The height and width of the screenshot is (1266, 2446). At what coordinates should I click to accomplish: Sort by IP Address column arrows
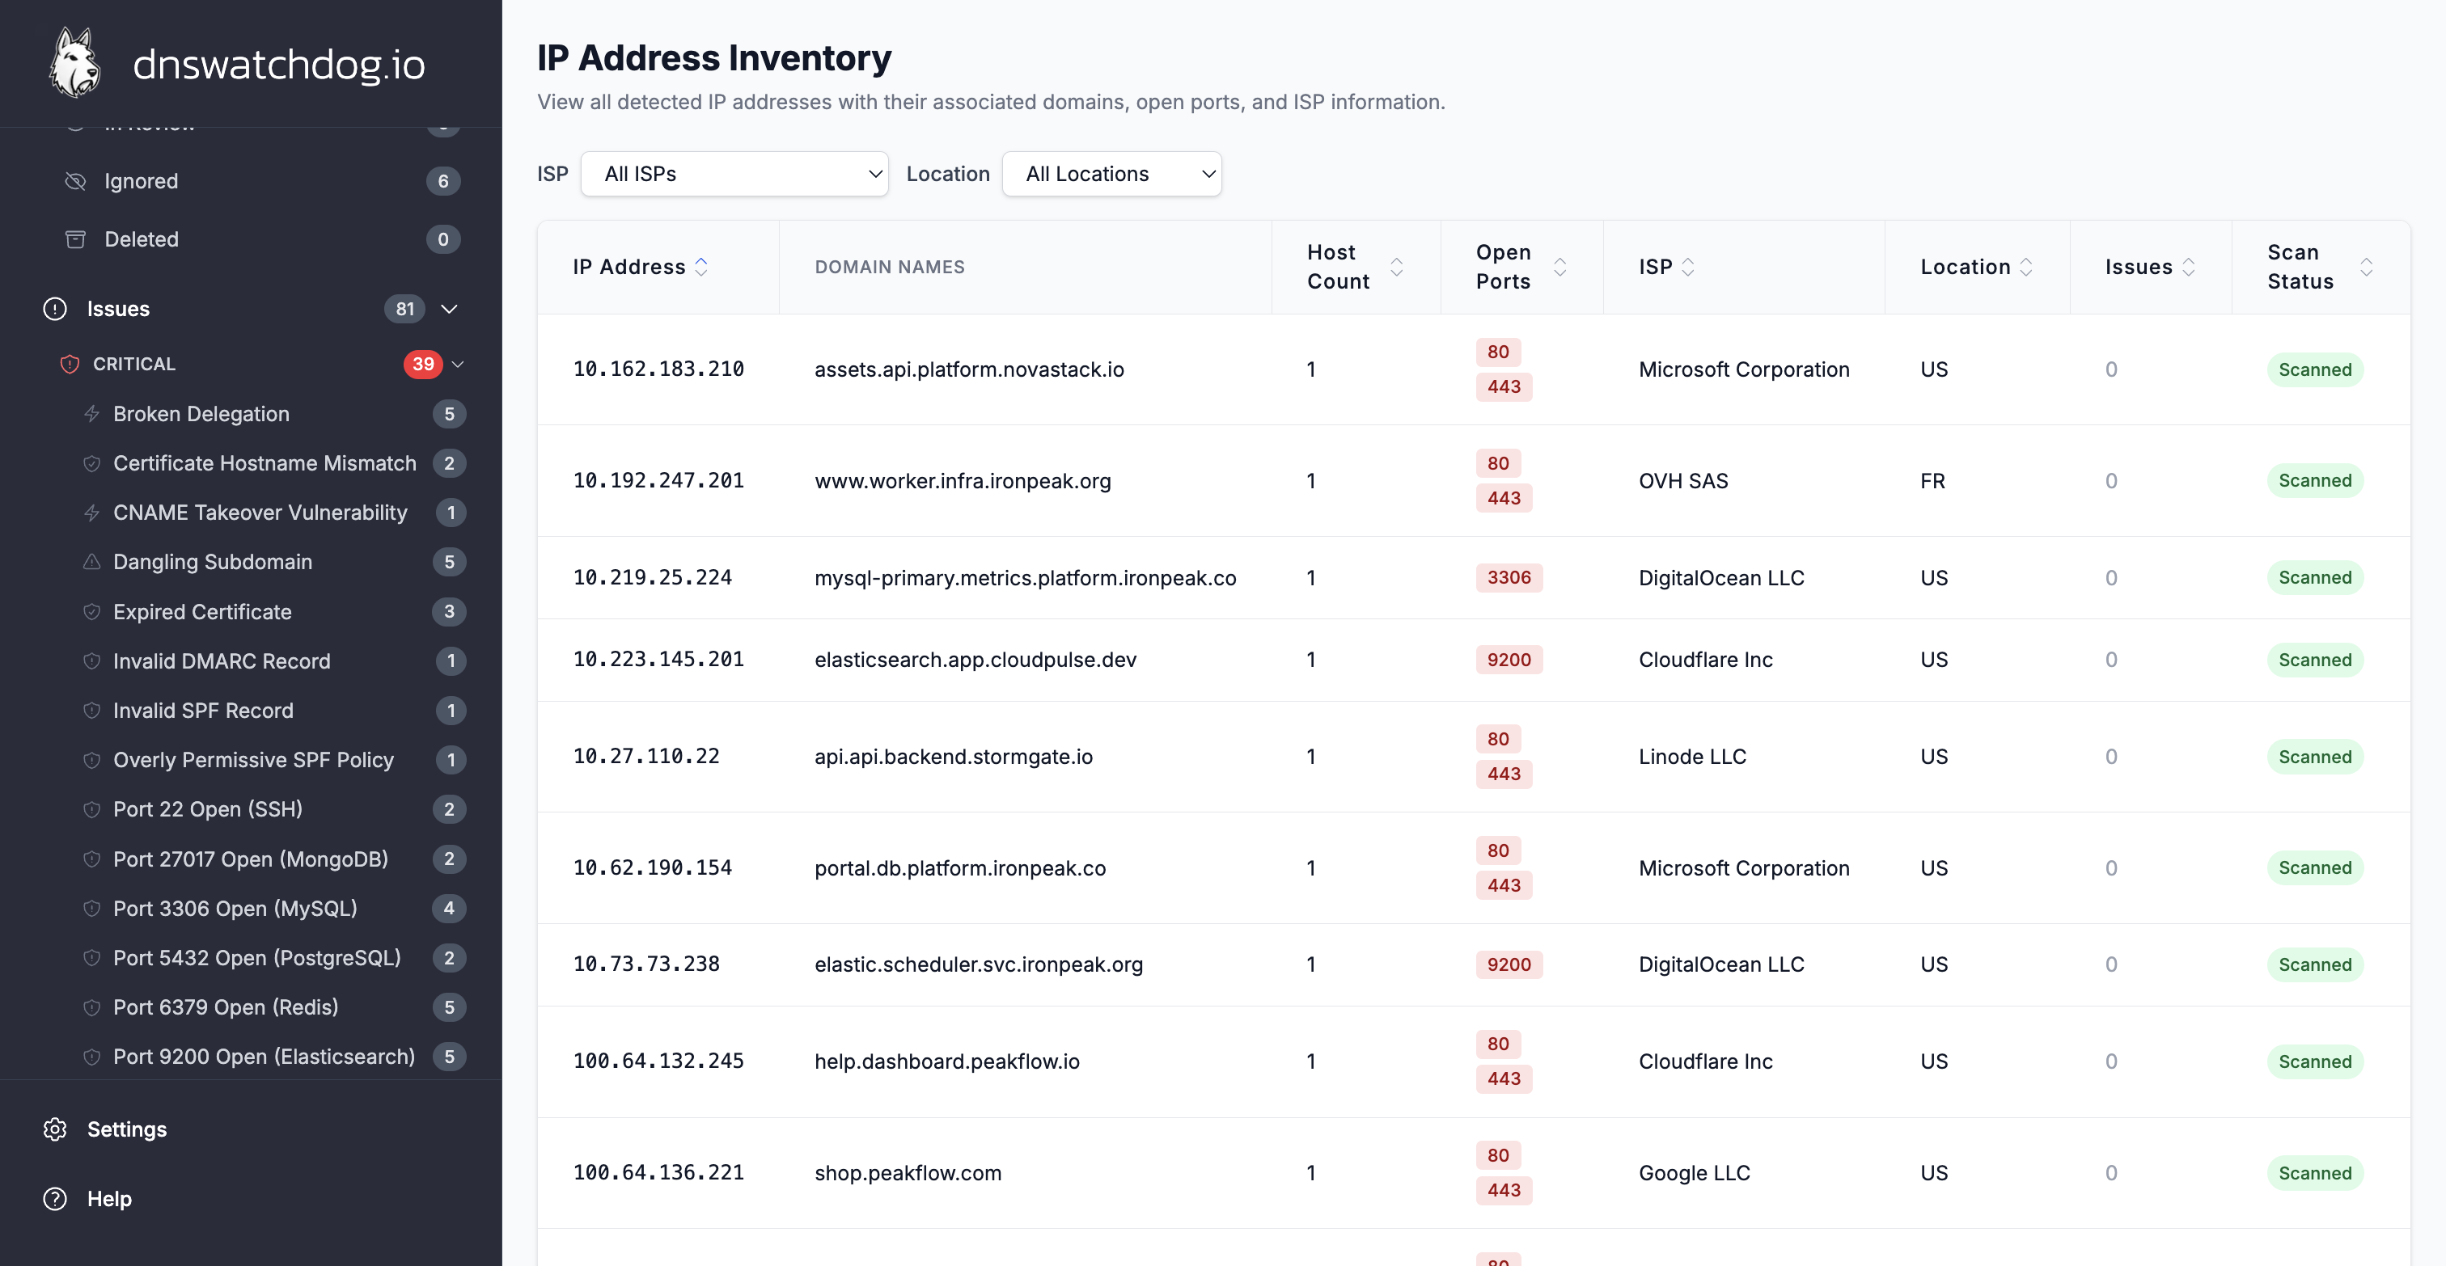(x=700, y=267)
